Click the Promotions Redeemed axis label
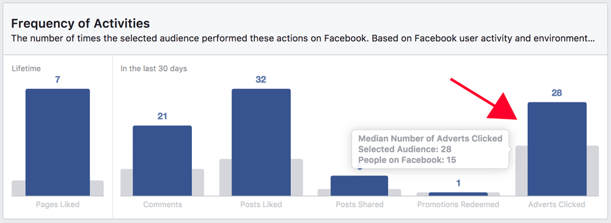 [458, 204]
